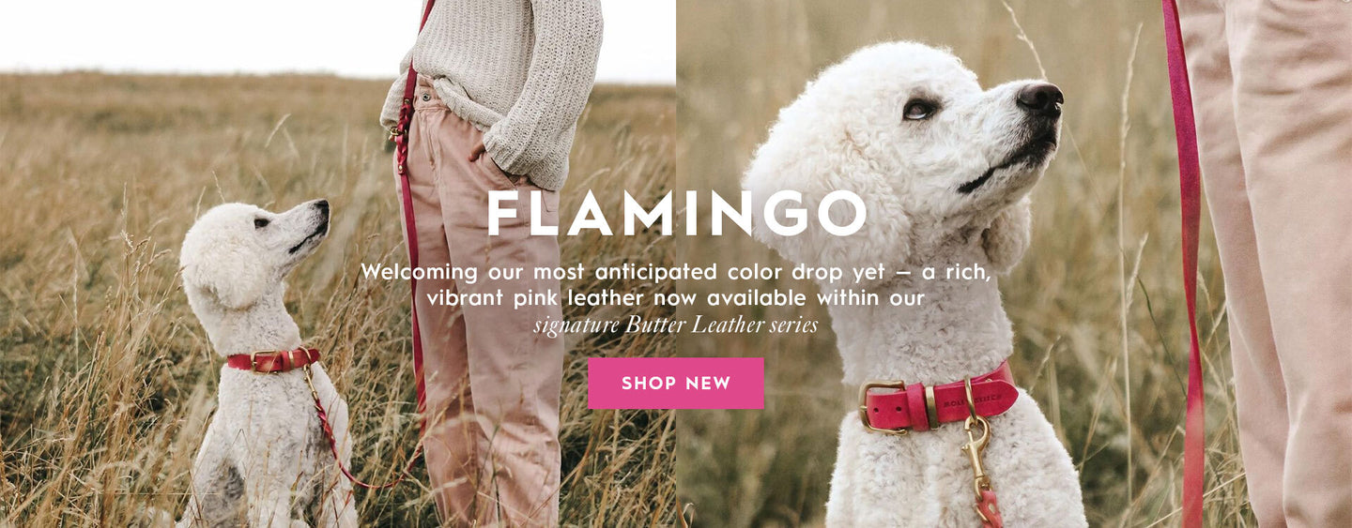Click the close-up poodle's eye

click(919, 108)
